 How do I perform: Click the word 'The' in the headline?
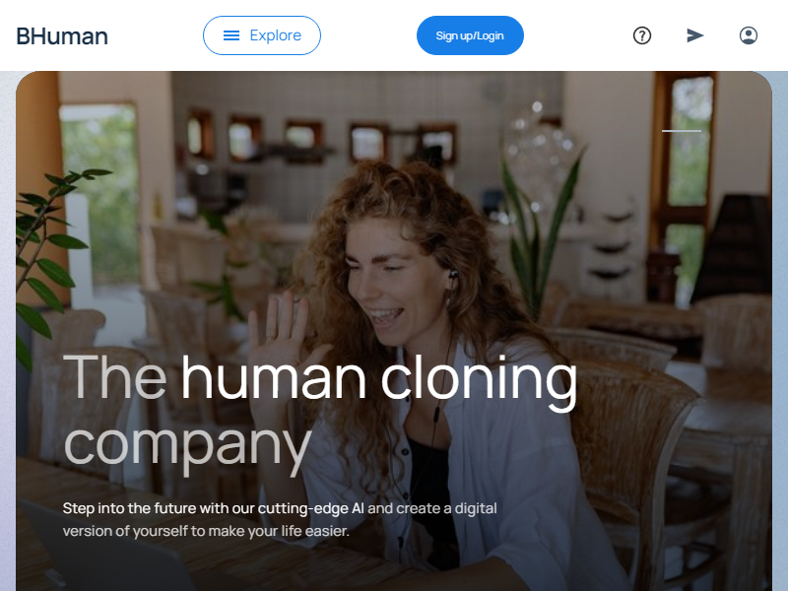pyautogui.click(x=114, y=377)
